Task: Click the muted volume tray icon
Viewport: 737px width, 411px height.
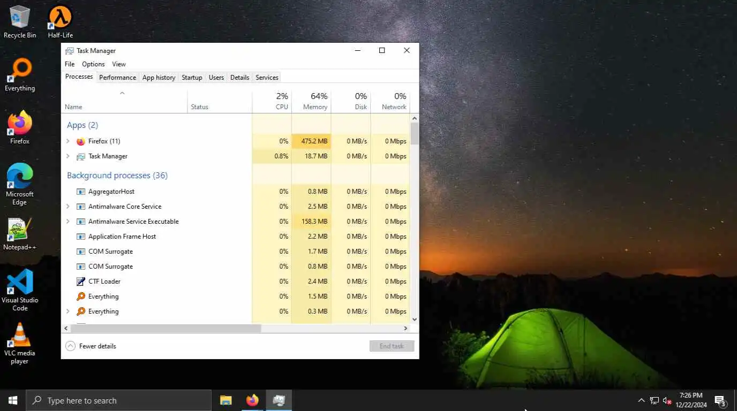Action: coord(667,400)
